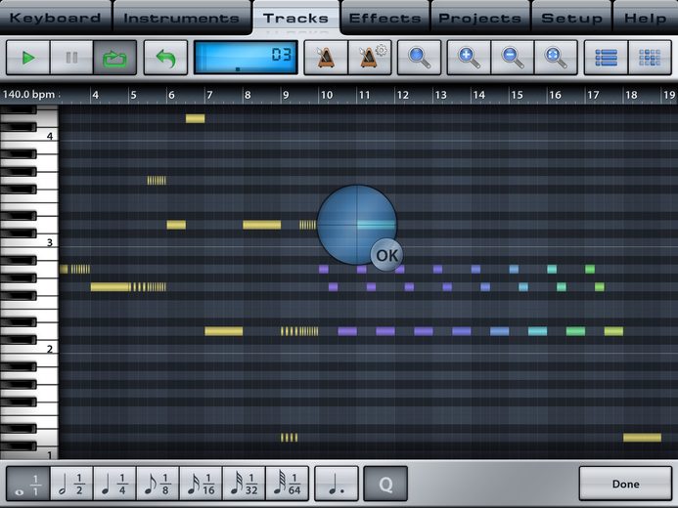Viewport: 678px width, 508px height.
Task: Tap the piano key labeled 4
Action: [x=29, y=137]
